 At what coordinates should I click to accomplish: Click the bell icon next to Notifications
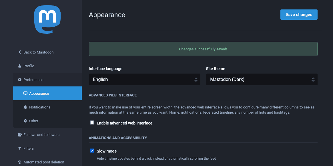coord(25,107)
